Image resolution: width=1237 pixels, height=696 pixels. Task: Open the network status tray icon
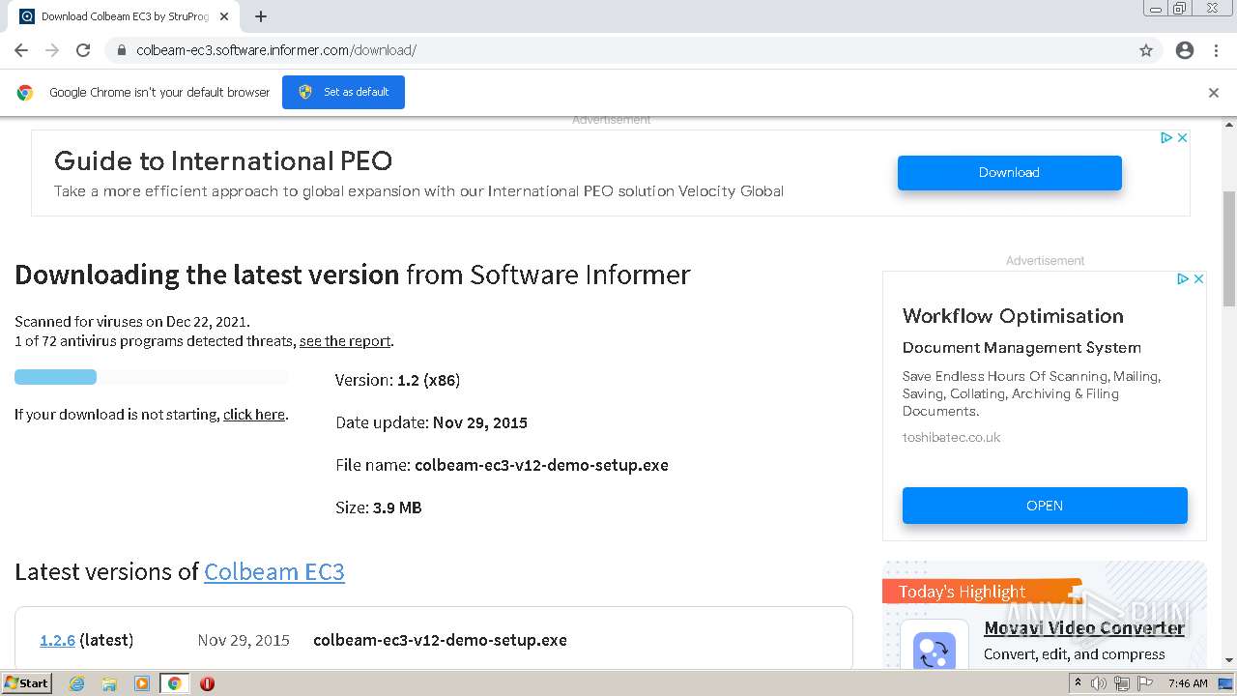[x=1121, y=683]
